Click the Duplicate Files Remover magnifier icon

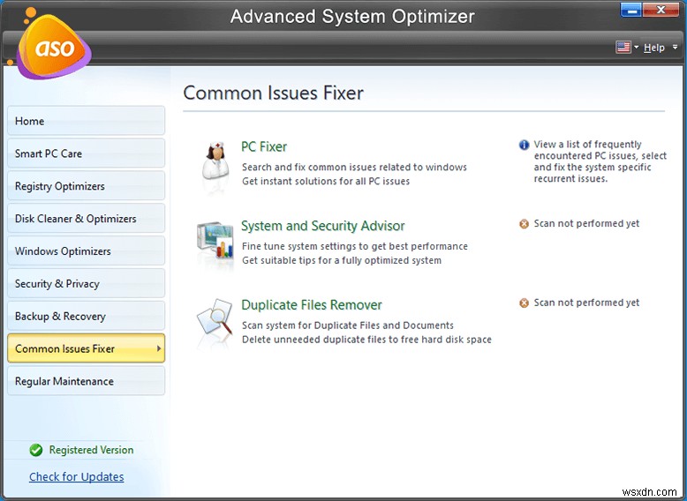214,320
